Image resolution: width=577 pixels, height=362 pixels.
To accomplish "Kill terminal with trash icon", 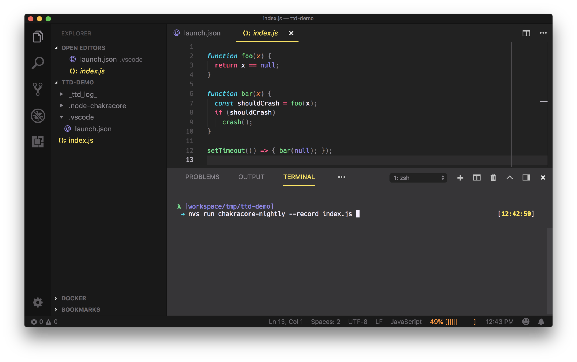I will tap(493, 178).
